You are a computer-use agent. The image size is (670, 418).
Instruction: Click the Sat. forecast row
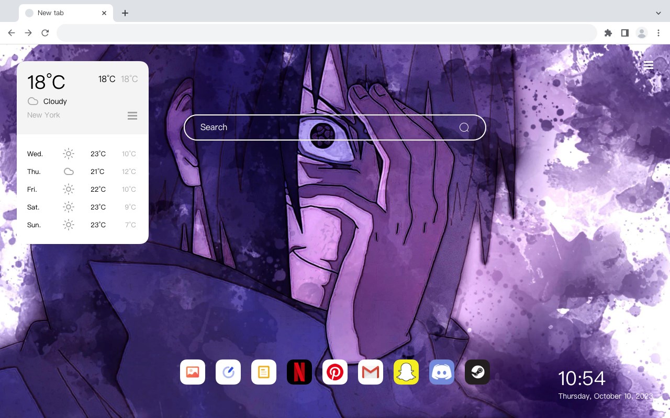(x=83, y=207)
